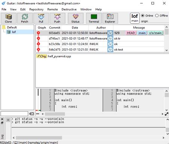This screenshot has height=144, width=169.
Task: Click graph node of commit 603da65
Action: pos(38,33)
